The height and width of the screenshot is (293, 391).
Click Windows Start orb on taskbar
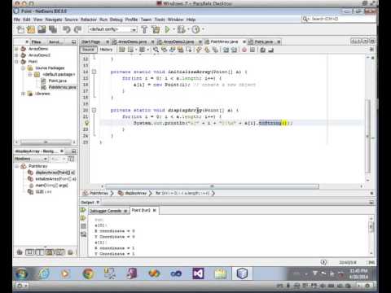click(21, 273)
